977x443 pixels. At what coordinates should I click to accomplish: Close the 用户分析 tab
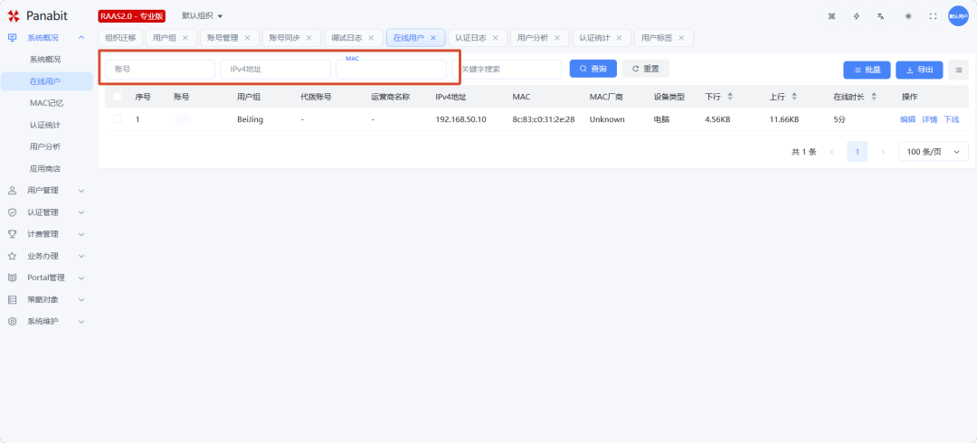point(557,38)
